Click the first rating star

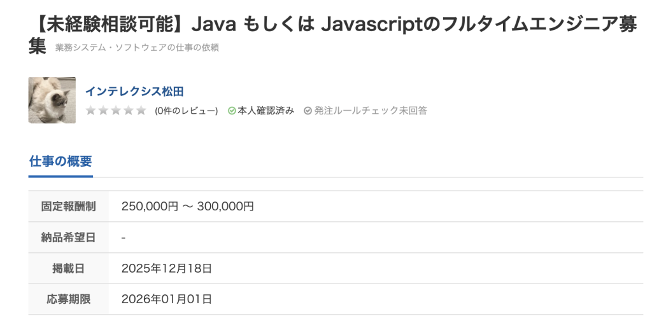90,111
